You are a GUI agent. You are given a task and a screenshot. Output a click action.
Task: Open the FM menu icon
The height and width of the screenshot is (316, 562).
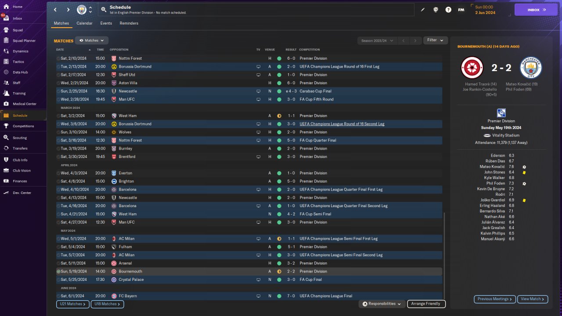(461, 10)
